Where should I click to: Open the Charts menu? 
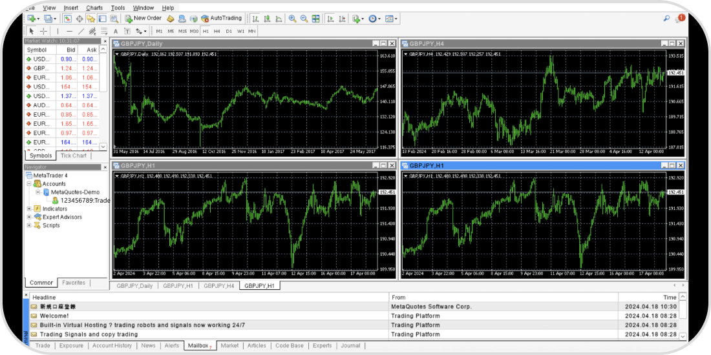[x=94, y=8]
